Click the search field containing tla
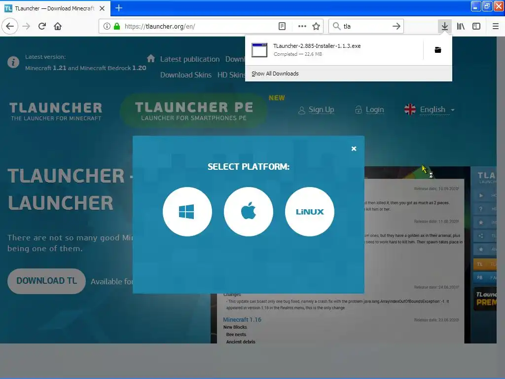The height and width of the screenshot is (379, 505). pos(366,26)
